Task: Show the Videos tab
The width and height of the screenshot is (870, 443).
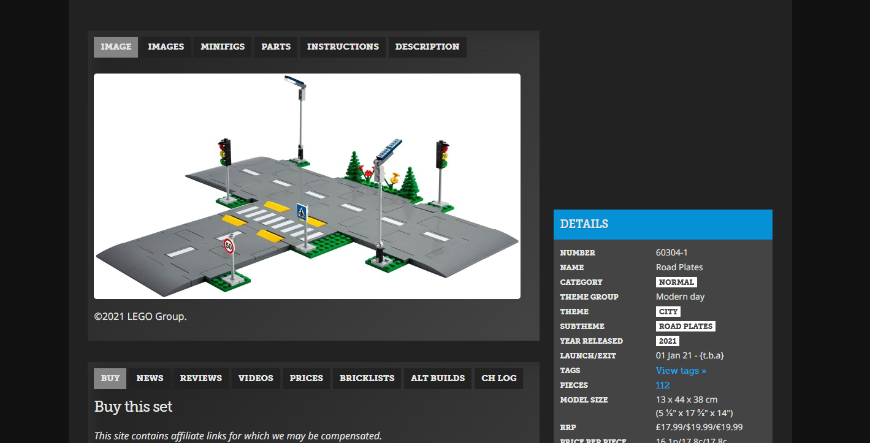Action: [x=256, y=379]
